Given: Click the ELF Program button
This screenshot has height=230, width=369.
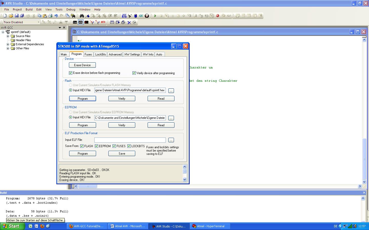Looking at the screenshot, I should 83,154.
